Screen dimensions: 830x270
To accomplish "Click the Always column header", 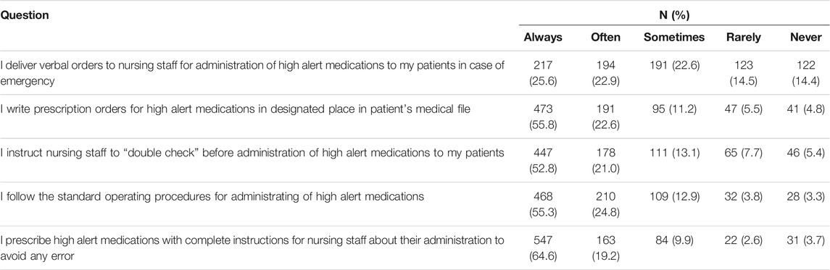I will [x=543, y=38].
